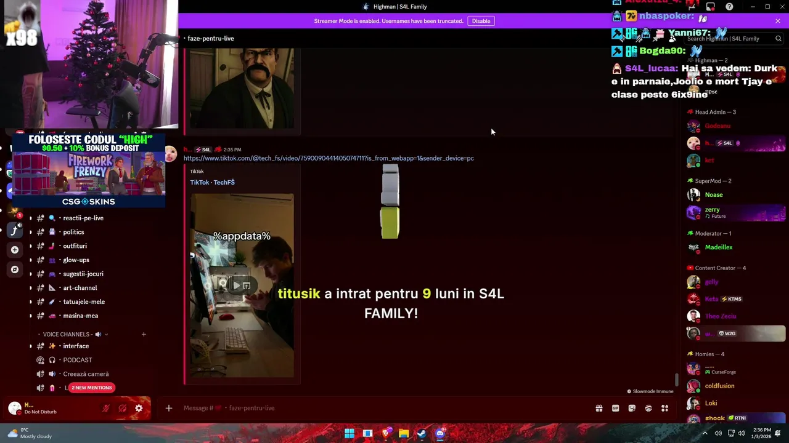Click the plus to create voice channel
The height and width of the screenshot is (443, 789).
pyautogui.click(x=144, y=334)
